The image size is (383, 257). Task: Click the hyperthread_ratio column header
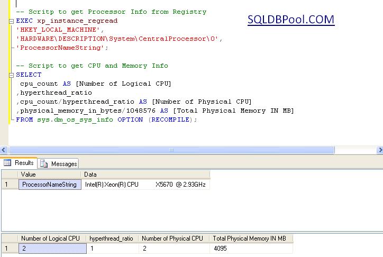[x=112, y=238]
